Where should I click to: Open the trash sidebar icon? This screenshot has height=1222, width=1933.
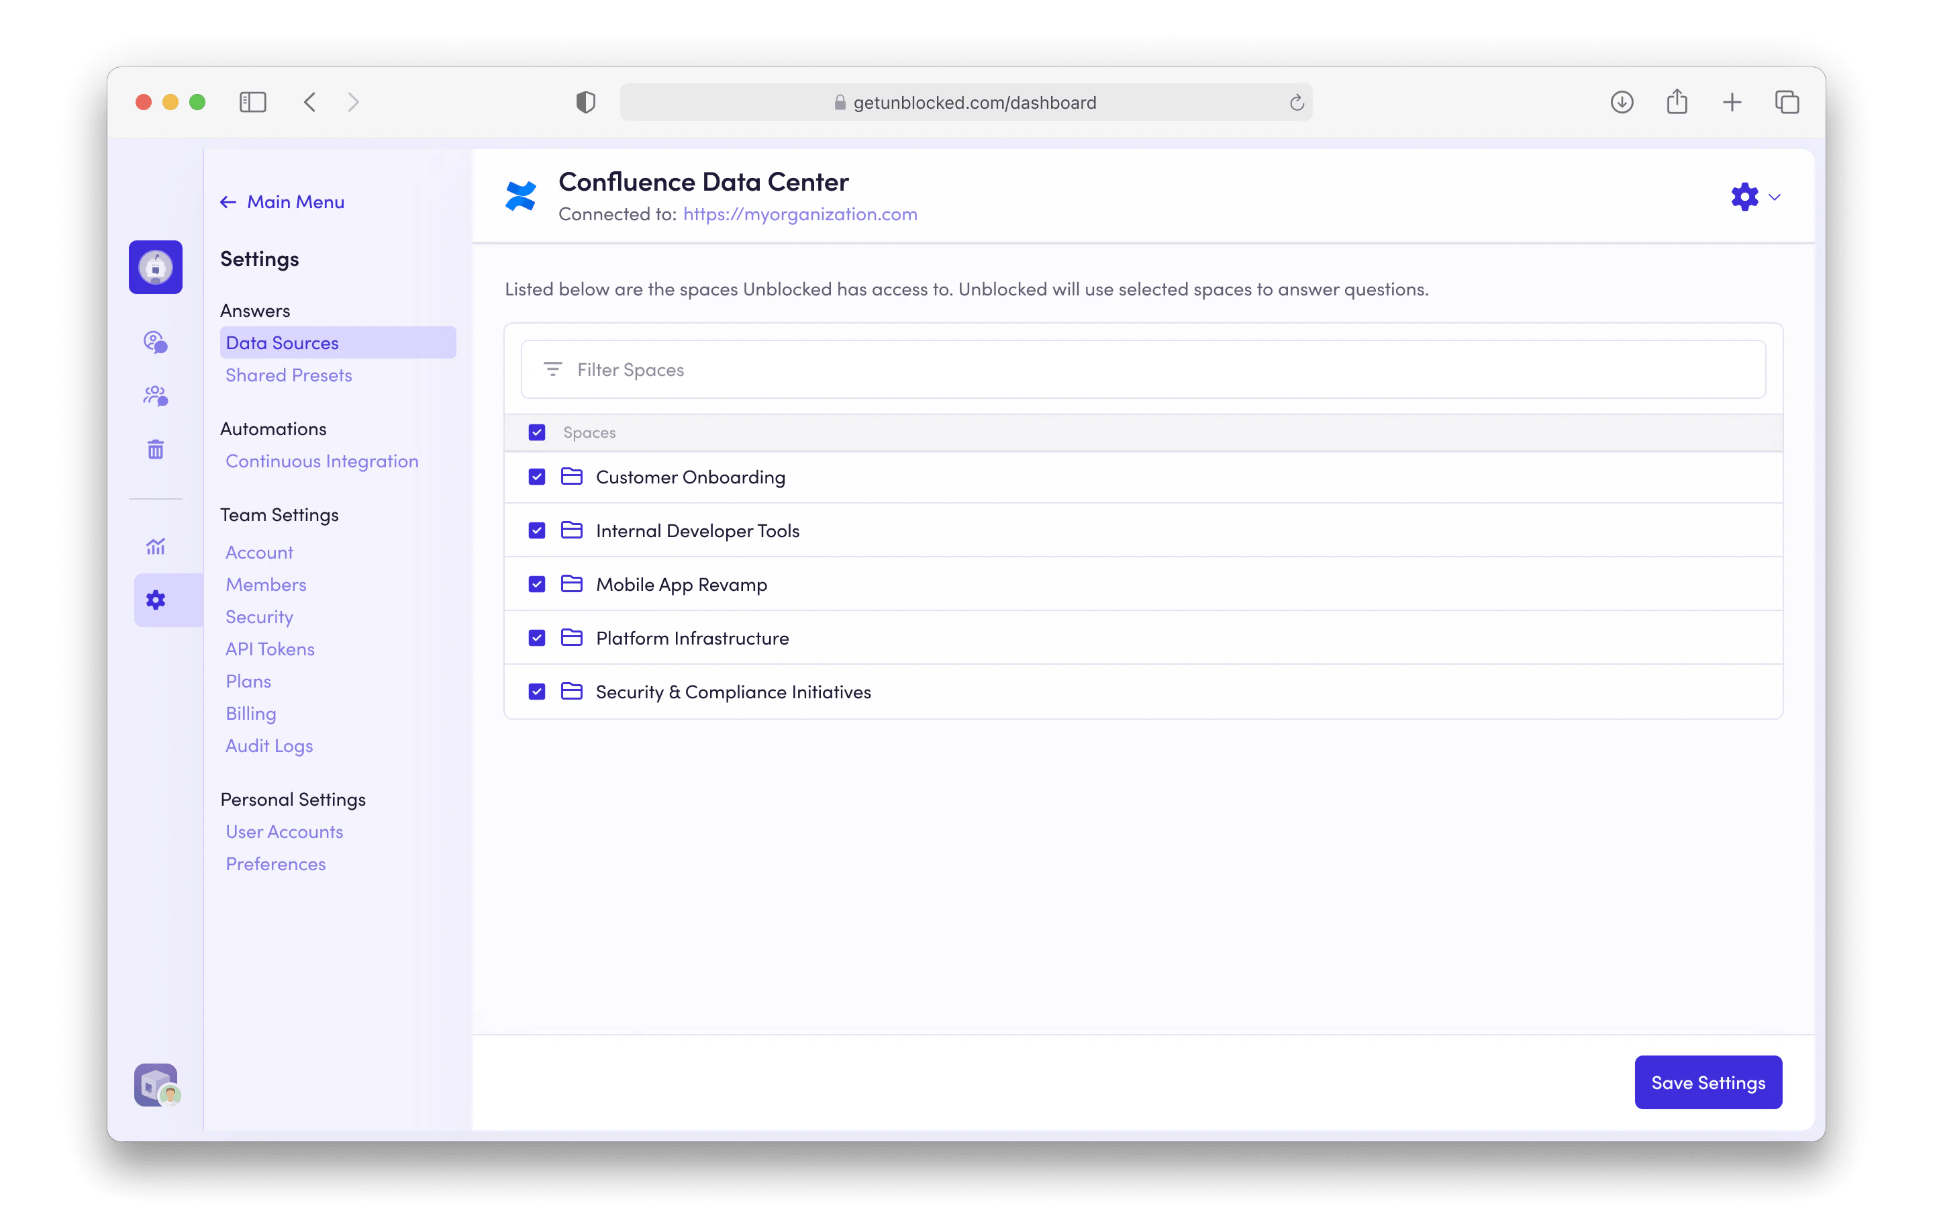[x=156, y=450]
